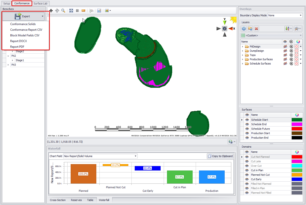Click the Add Folder icon in Layers

(250, 29)
